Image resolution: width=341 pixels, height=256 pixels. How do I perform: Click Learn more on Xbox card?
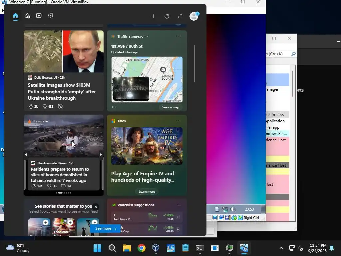tap(147, 192)
